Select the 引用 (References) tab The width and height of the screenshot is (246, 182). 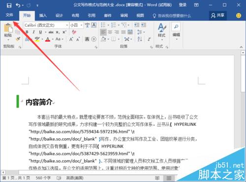92,16
